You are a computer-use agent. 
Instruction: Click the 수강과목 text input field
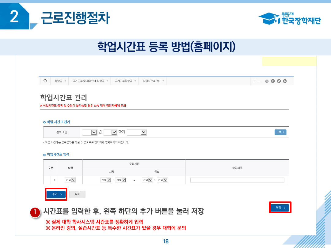(237, 180)
